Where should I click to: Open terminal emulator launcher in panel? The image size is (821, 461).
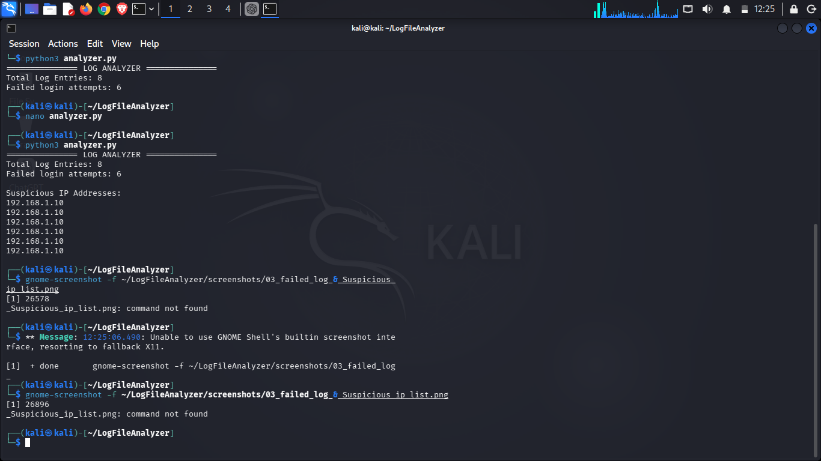click(139, 9)
